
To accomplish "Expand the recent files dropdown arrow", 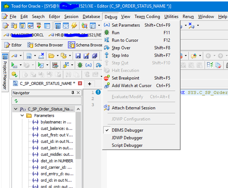I will tap(70, 56).
